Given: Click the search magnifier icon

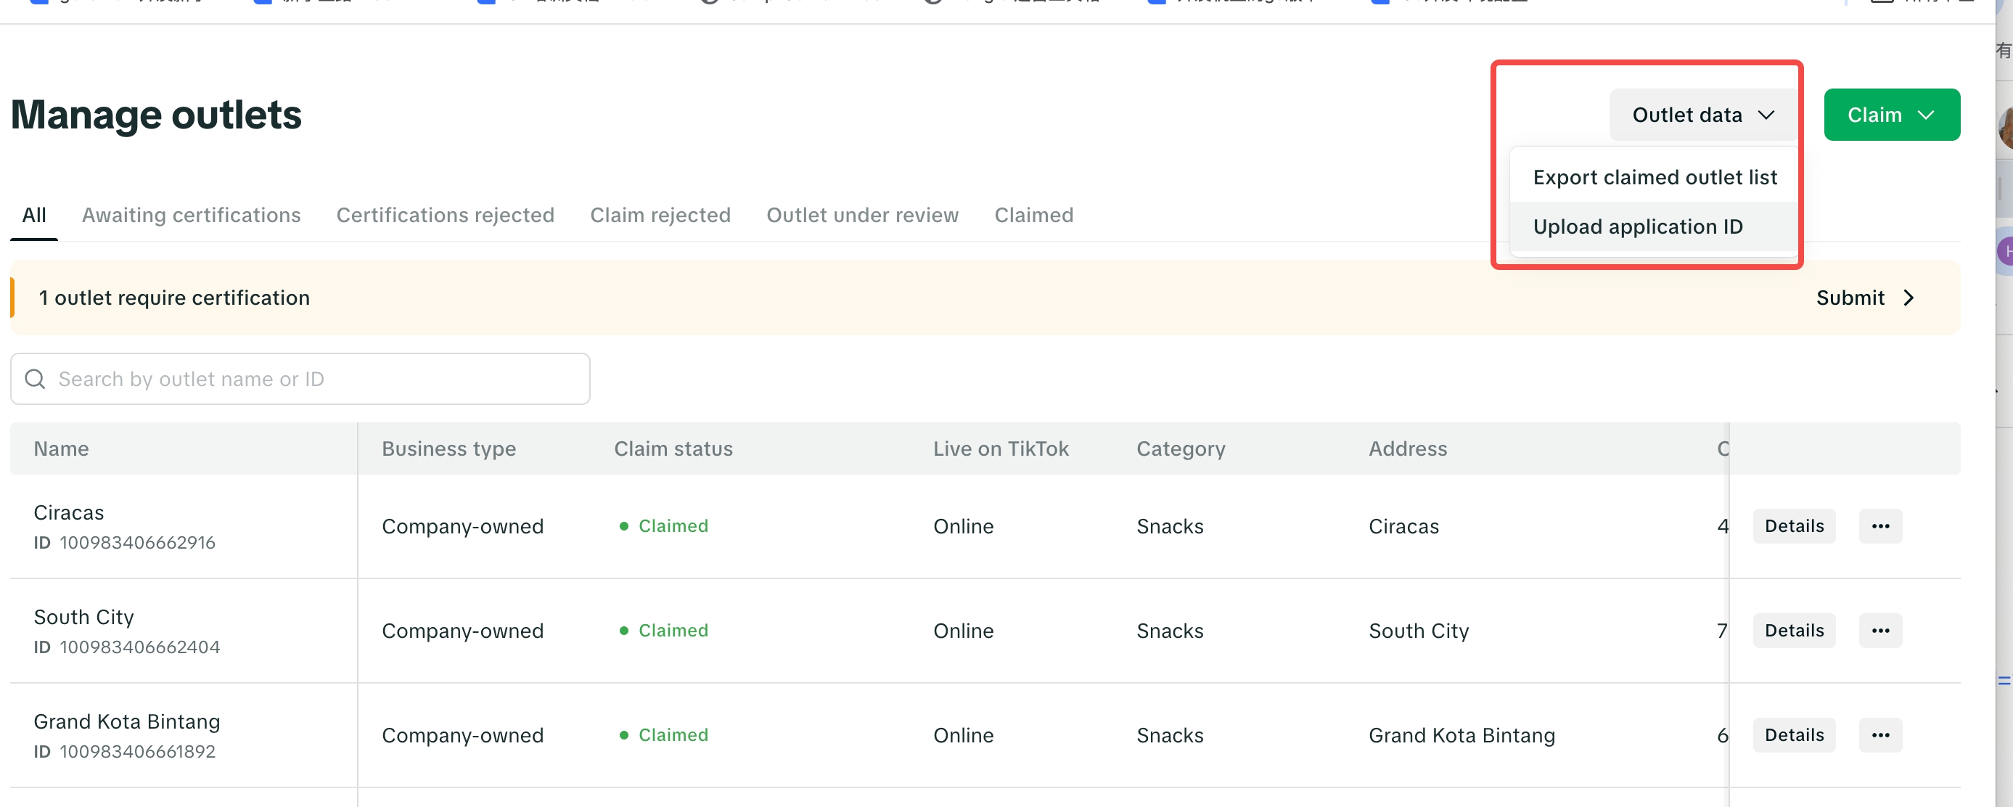Looking at the screenshot, I should tap(35, 379).
